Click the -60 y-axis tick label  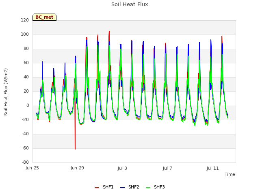point(25,148)
